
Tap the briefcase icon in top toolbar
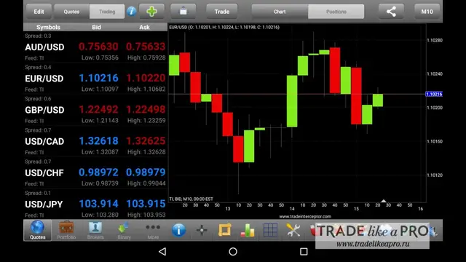[183, 12]
